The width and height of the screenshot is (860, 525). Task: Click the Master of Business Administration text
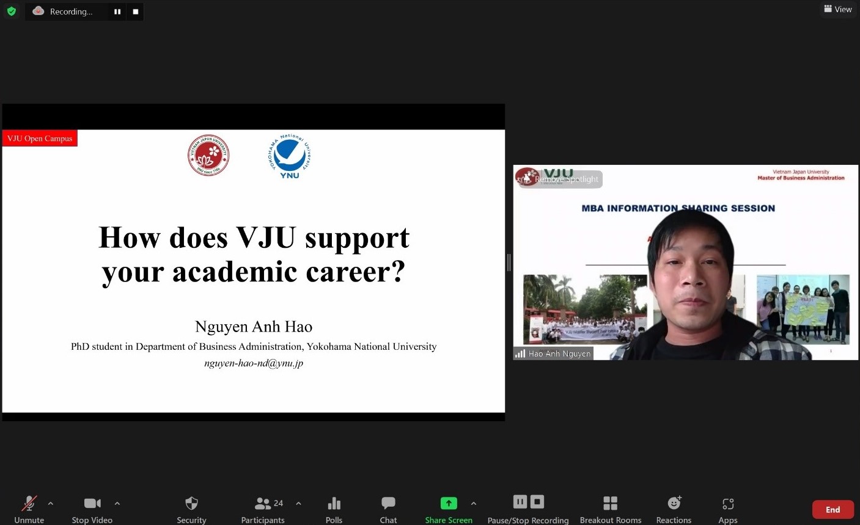point(801,178)
